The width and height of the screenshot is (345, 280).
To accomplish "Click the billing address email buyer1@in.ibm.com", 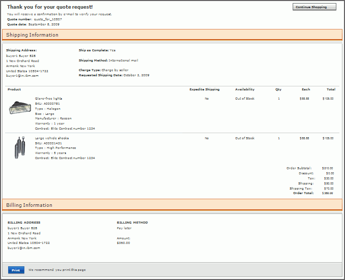I will coord(24,247).
